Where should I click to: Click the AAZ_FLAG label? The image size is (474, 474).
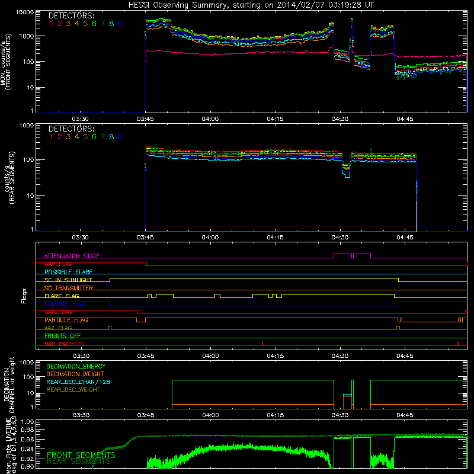[58, 328]
